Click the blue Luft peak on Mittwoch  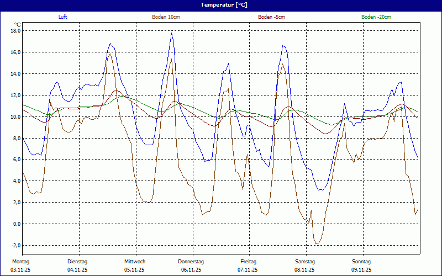tap(171, 33)
